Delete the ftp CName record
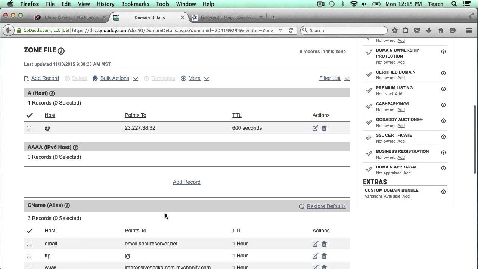This screenshot has height=269, width=478. (x=324, y=256)
